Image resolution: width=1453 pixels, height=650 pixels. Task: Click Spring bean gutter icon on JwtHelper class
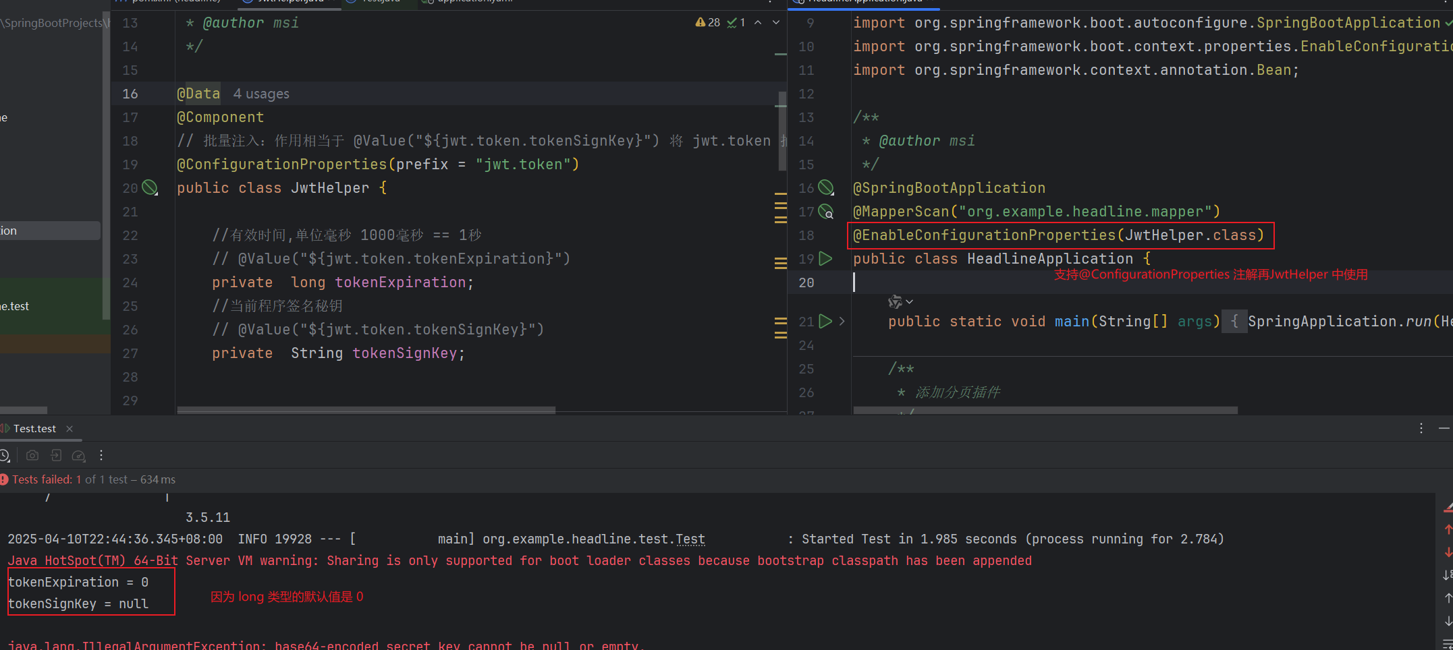click(150, 188)
